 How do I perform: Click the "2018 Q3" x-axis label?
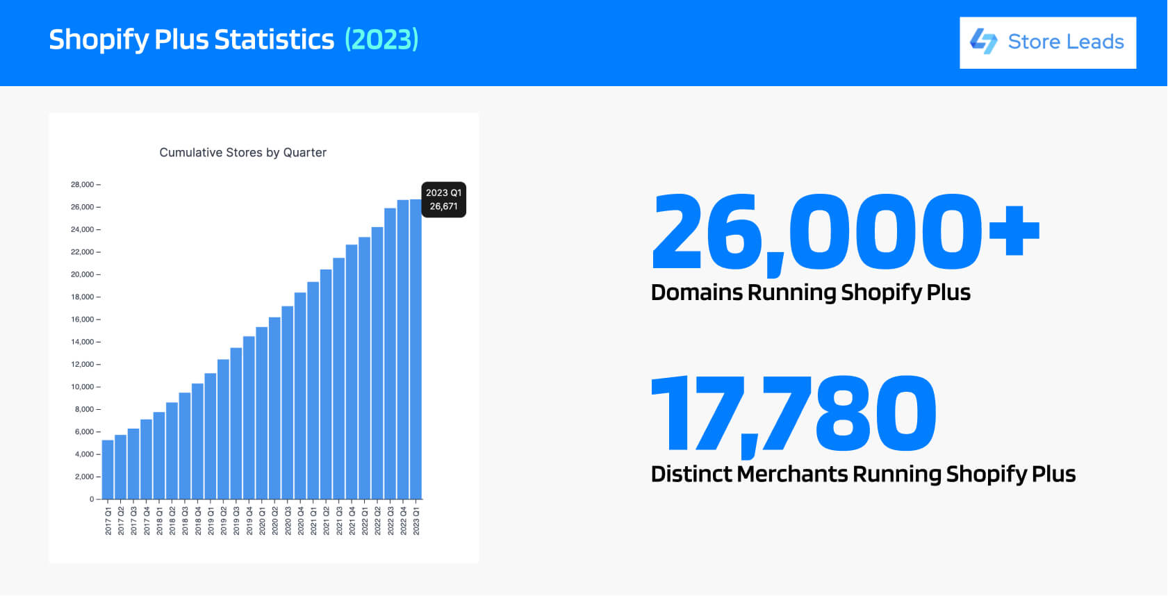(186, 521)
